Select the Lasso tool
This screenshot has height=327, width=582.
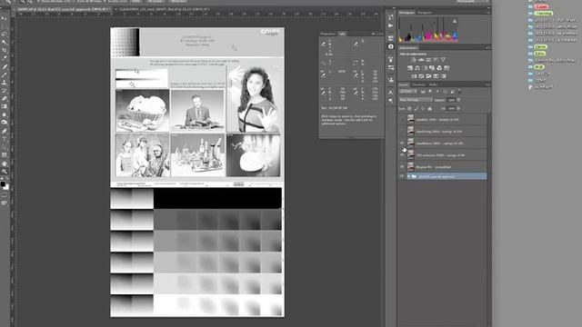[4, 34]
